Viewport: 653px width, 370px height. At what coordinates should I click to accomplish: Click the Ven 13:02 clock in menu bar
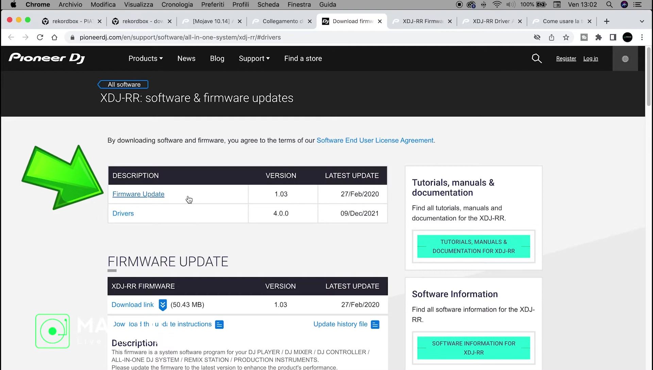coord(582,4)
